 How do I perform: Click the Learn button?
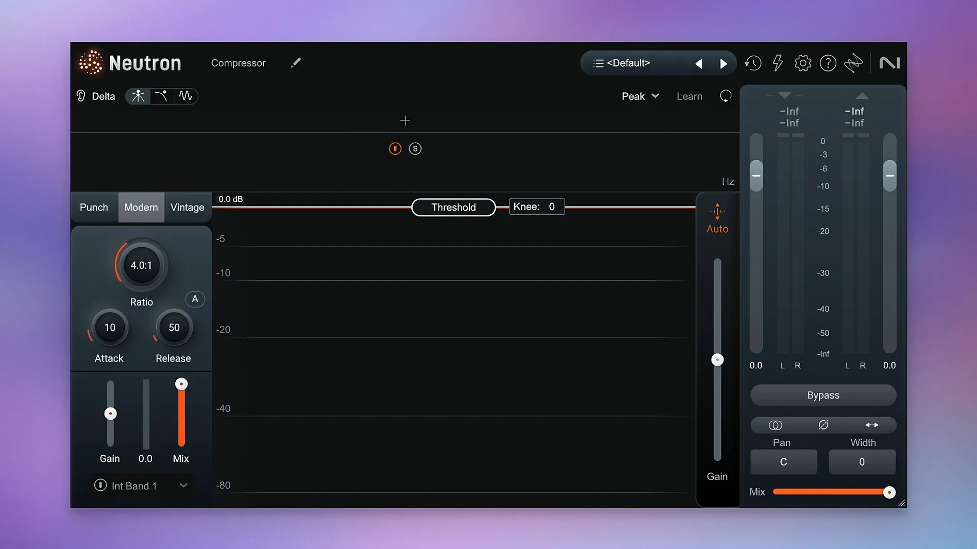tap(689, 96)
